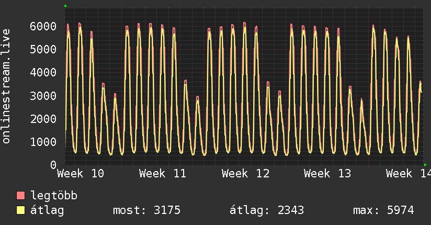Click the green arrow ending the x-axis

[x=425, y=165]
